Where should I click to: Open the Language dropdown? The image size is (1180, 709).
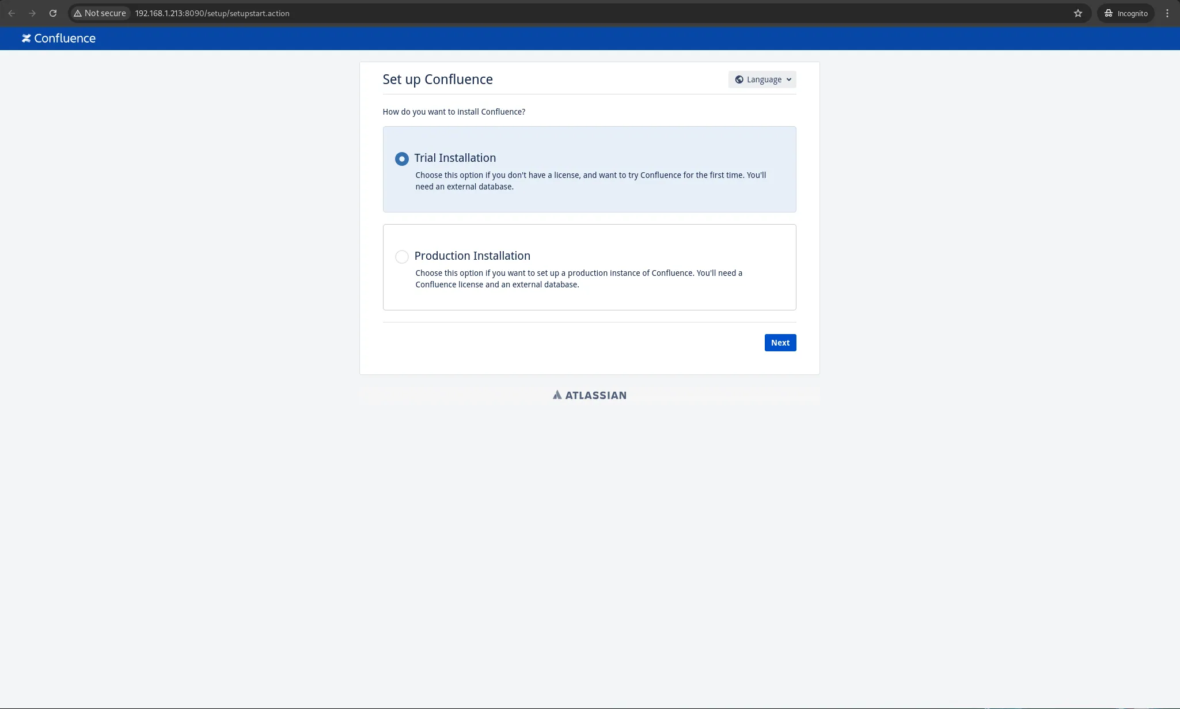[x=762, y=79]
